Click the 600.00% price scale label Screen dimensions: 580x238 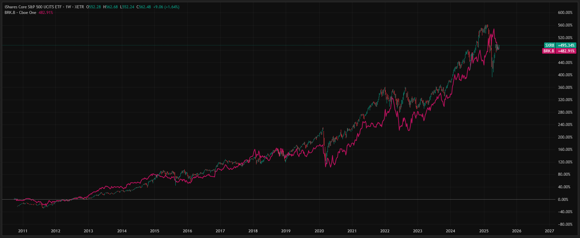click(565, 13)
